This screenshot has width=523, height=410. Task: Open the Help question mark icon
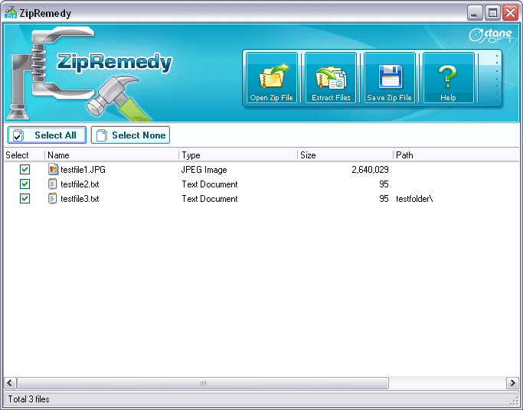pyautogui.click(x=448, y=78)
